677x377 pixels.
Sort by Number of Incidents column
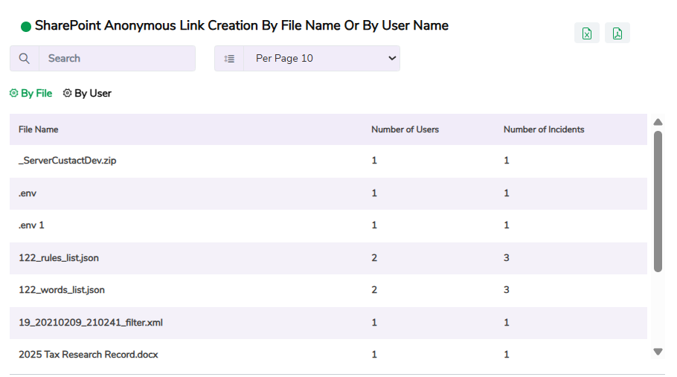coord(543,129)
